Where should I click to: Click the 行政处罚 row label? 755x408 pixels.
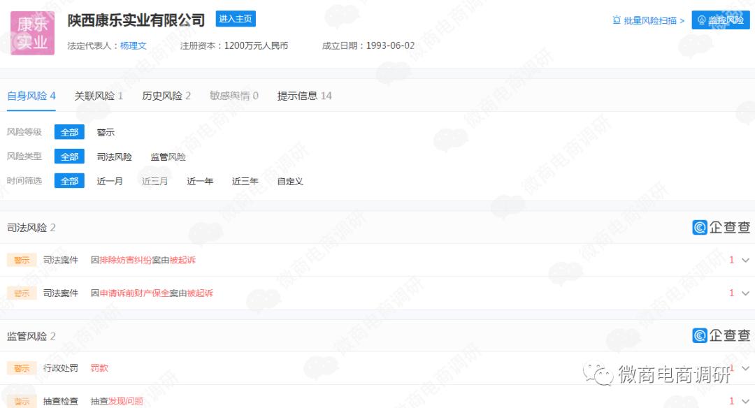(61, 368)
